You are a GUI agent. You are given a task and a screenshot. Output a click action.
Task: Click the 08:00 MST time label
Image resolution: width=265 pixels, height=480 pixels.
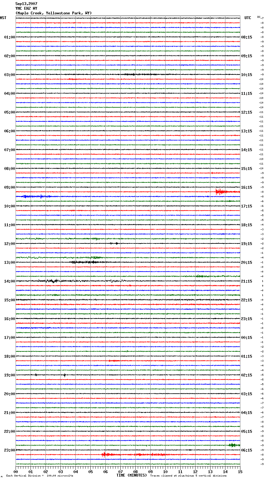point(10,169)
